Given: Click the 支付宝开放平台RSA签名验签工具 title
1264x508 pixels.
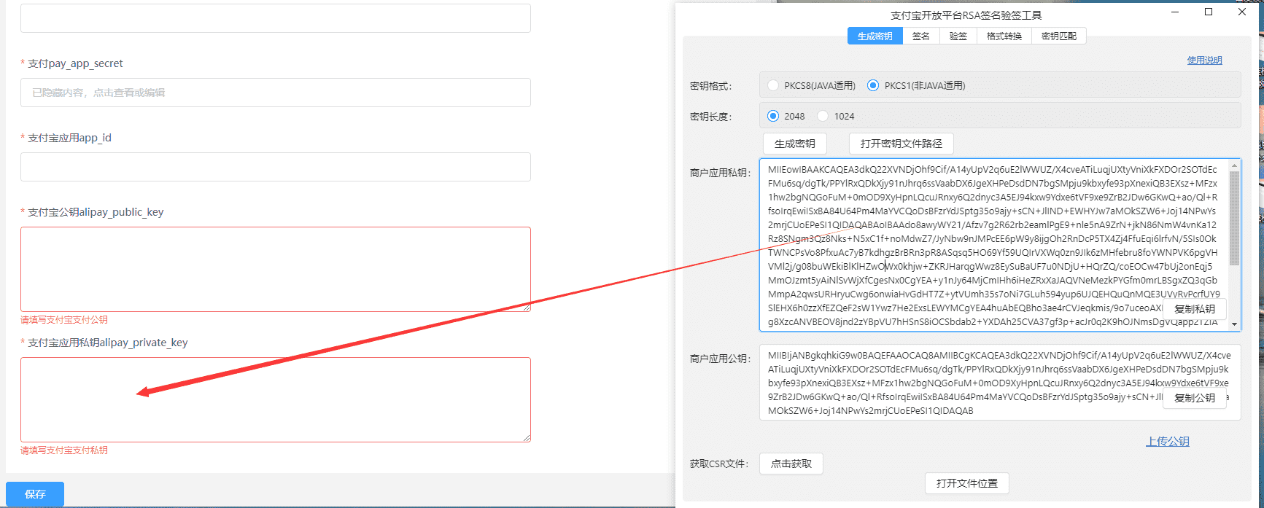Looking at the screenshot, I should tap(966, 15).
